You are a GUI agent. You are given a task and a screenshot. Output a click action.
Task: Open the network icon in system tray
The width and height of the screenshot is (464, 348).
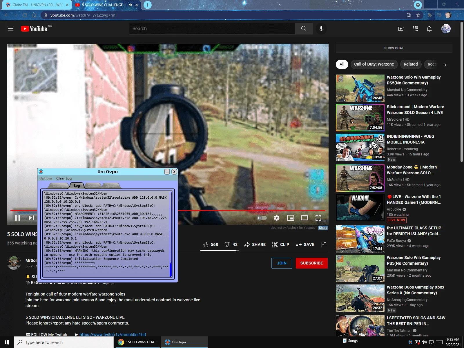pyautogui.click(x=431, y=342)
